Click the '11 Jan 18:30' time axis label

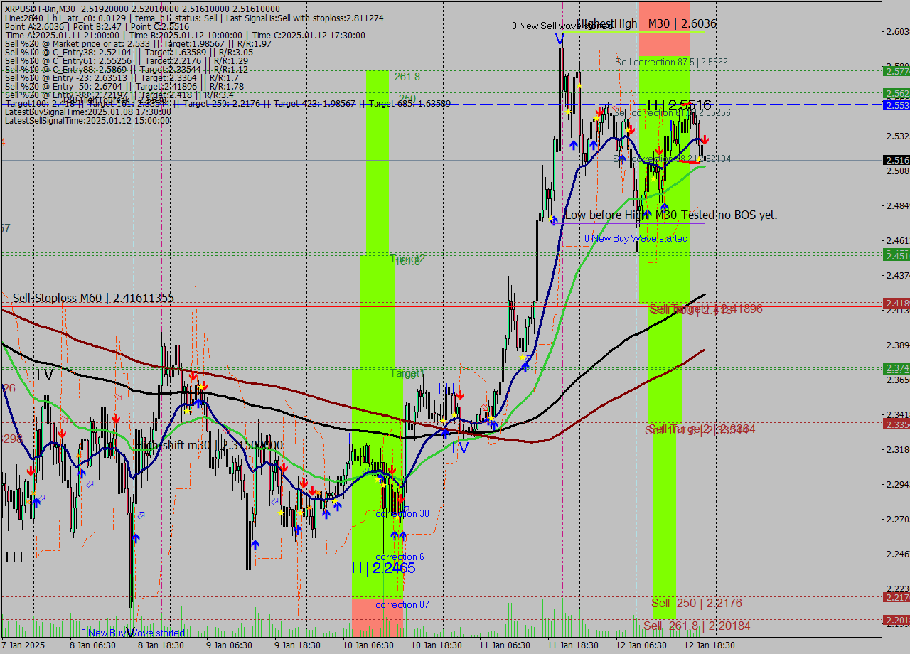572,645
